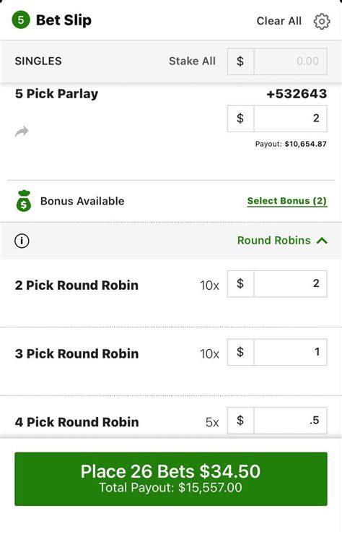Edit the 5 Pick Parlay stake amount
This screenshot has width=342, height=537.
tap(290, 119)
